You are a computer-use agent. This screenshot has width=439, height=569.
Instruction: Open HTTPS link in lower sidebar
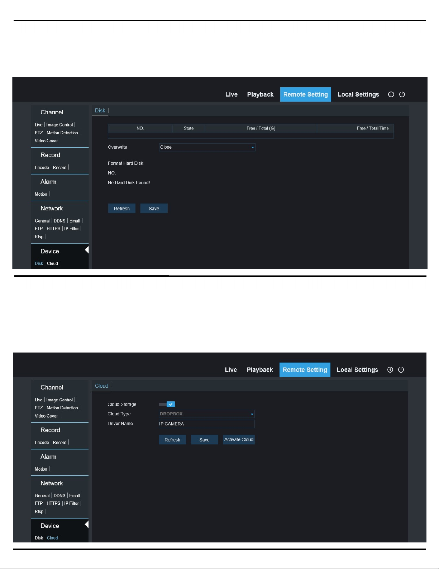(53, 503)
